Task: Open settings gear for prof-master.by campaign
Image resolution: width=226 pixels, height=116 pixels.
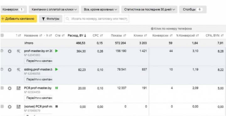Action: [9, 51]
